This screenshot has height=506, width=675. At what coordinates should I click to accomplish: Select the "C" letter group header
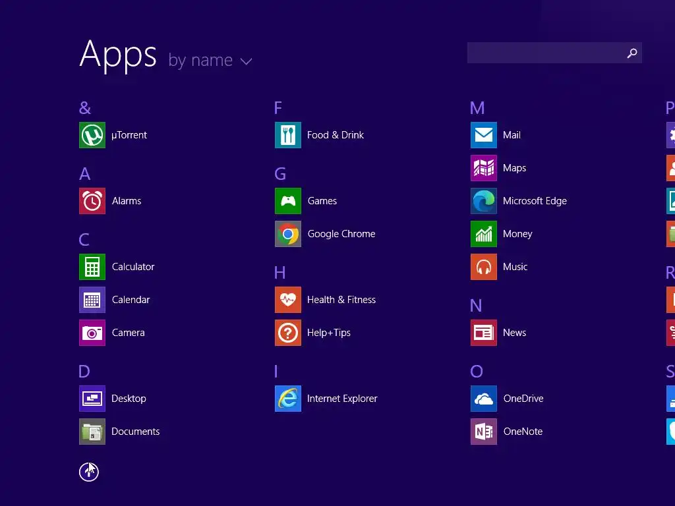pos(84,240)
